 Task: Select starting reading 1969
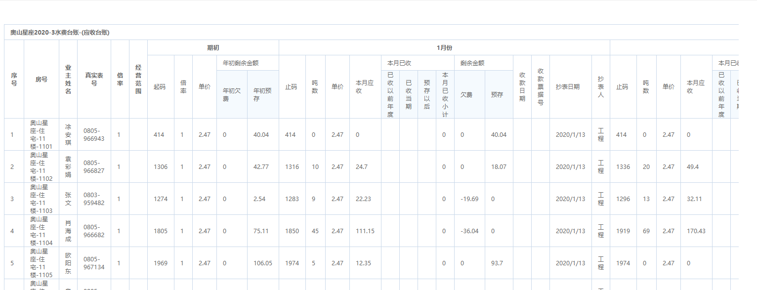(161, 263)
